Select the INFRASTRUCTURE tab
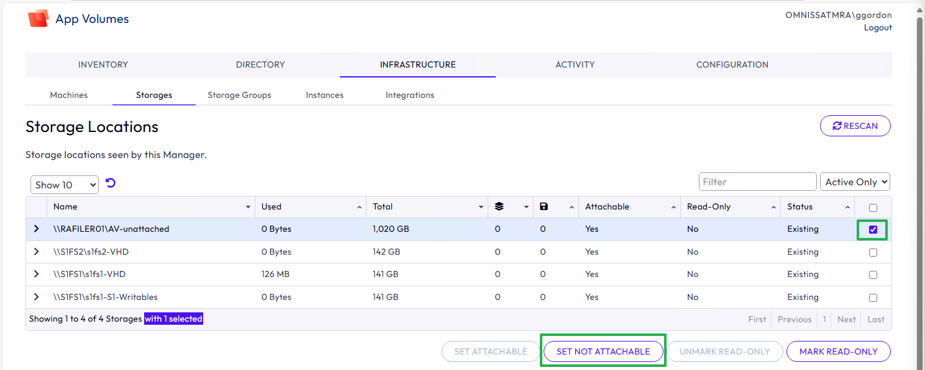Image resolution: width=925 pixels, height=370 pixels. pyautogui.click(x=417, y=64)
